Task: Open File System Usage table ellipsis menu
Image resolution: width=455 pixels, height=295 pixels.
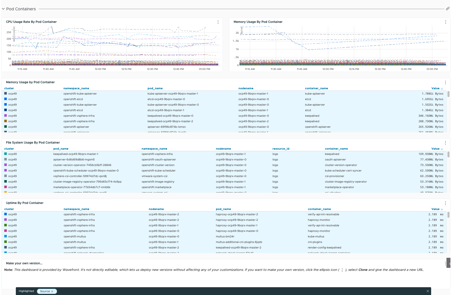Action: pyautogui.click(x=445, y=143)
